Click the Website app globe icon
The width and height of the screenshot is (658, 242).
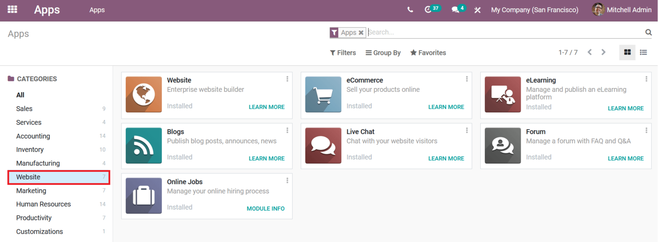pyautogui.click(x=144, y=94)
